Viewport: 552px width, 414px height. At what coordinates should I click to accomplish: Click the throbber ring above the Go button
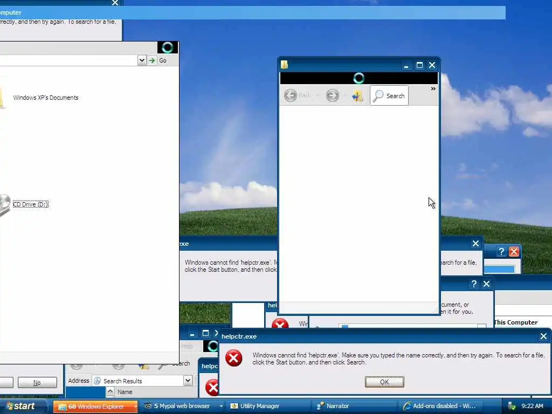[168, 47]
